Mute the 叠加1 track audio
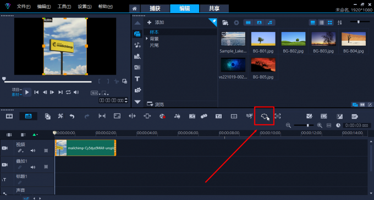 point(33,167)
